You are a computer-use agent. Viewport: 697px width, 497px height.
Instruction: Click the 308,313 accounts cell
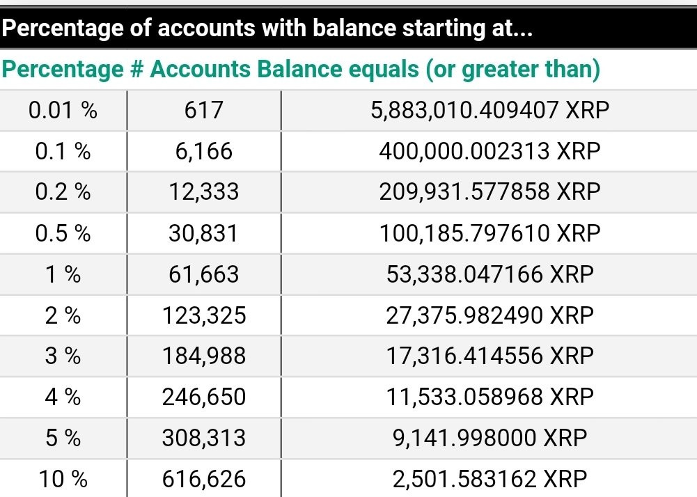pos(204,438)
